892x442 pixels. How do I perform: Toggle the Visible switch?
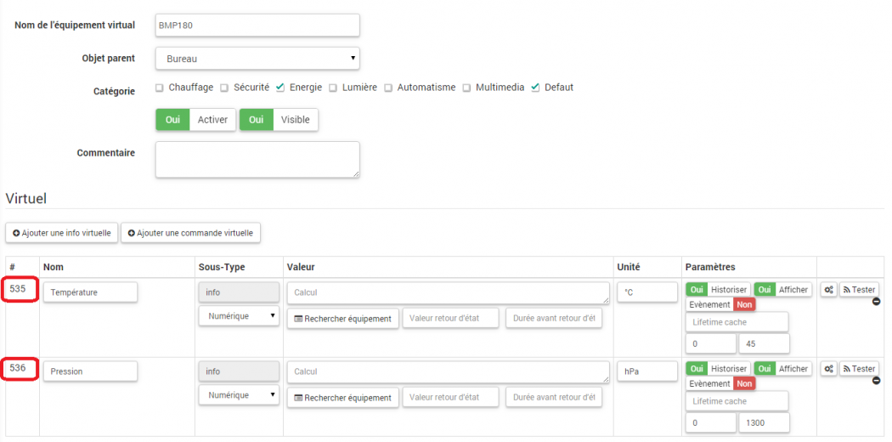pyautogui.click(x=279, y=120)
